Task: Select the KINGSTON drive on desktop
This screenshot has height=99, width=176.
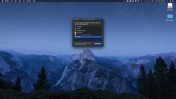Action: 170,7
